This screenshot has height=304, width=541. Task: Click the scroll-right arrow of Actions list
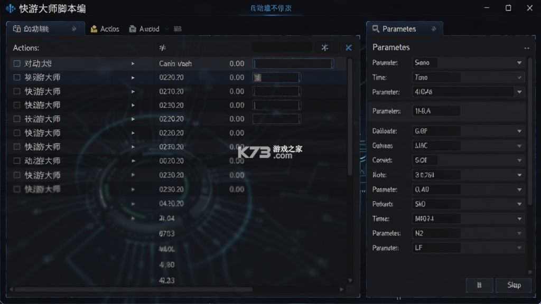[342, 290]
